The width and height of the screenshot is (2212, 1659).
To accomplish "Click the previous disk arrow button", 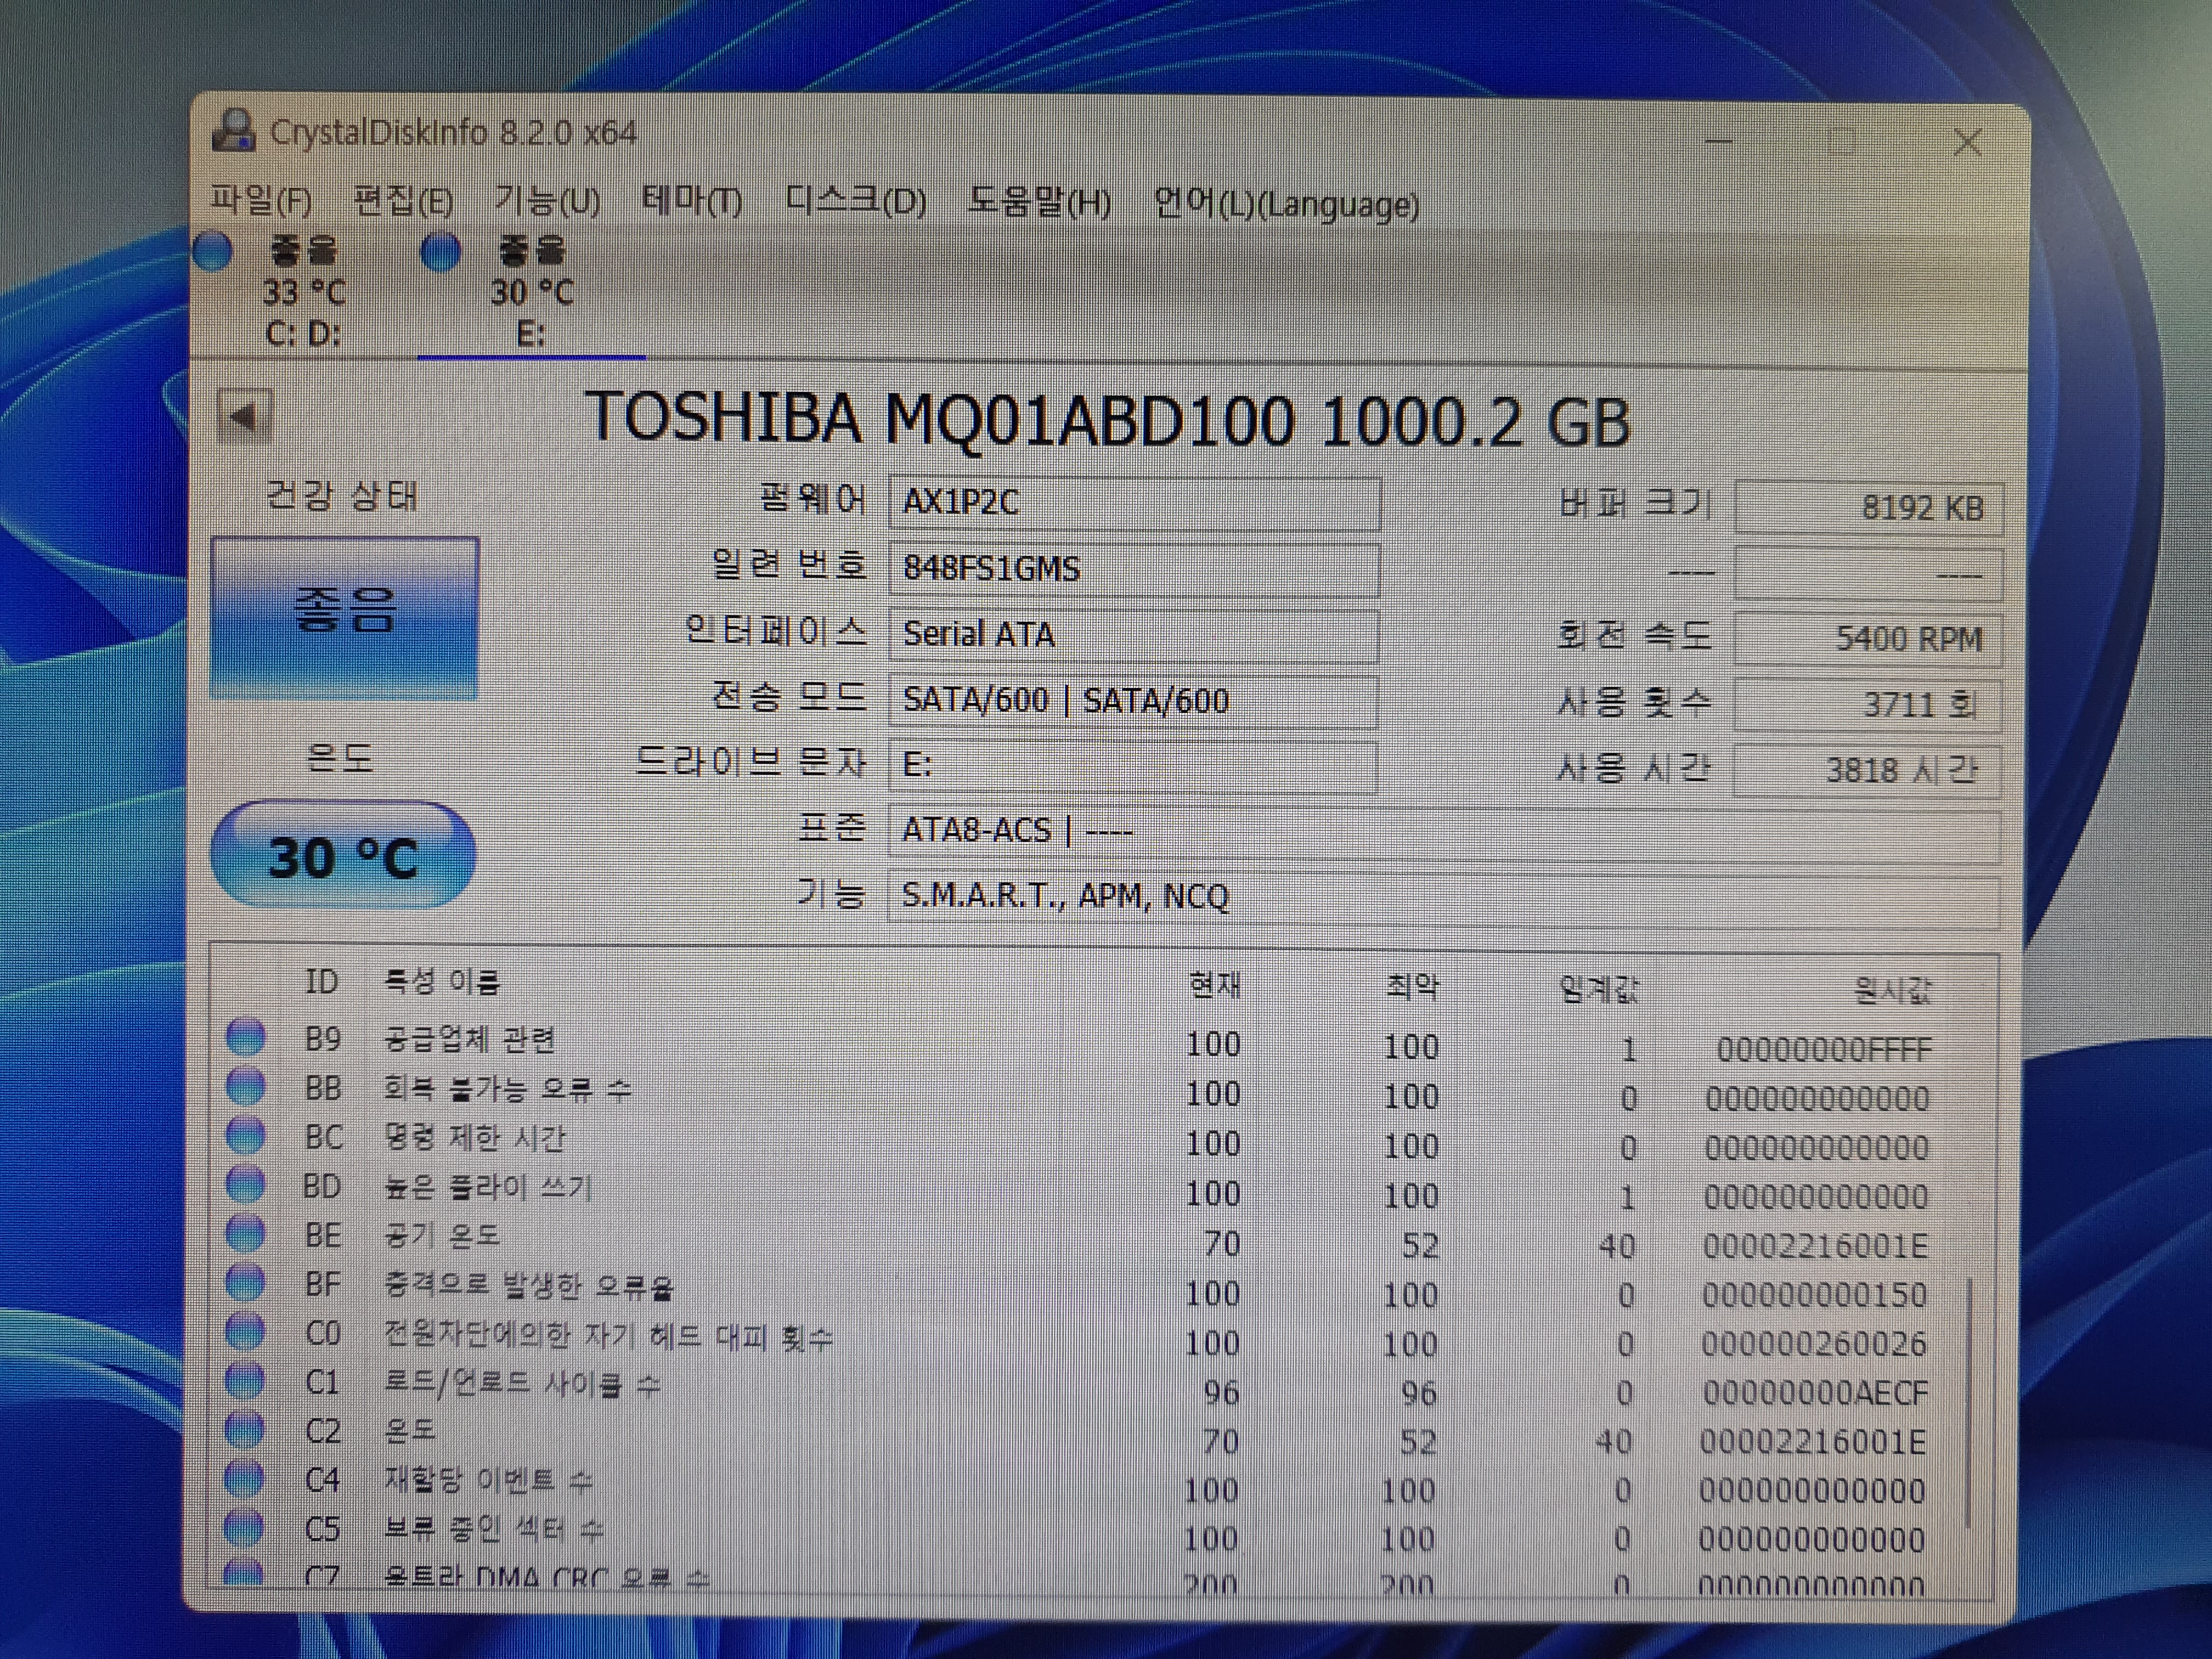I will point(244,417).
